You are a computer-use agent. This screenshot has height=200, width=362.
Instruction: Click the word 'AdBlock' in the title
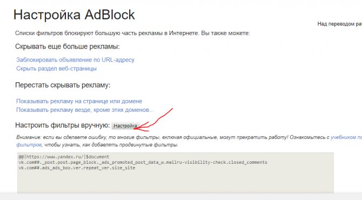(110, 15)
